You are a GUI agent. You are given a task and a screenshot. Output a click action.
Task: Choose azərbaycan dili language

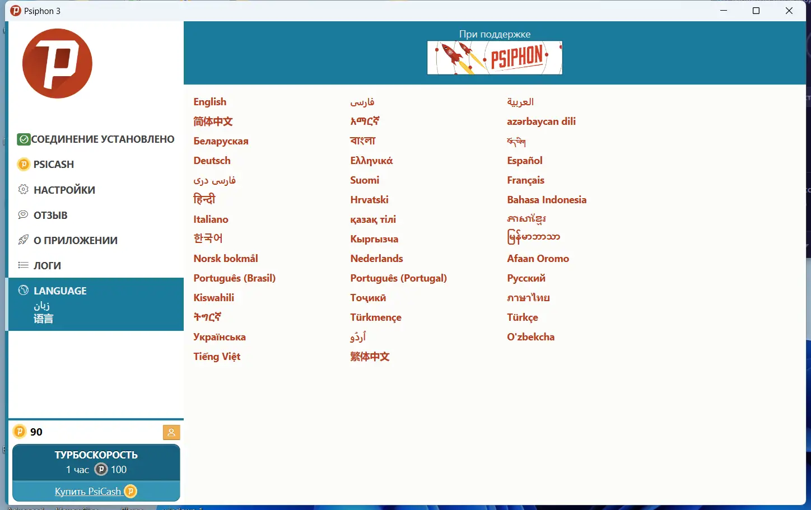pyautogui.click(x=541, y=121)
